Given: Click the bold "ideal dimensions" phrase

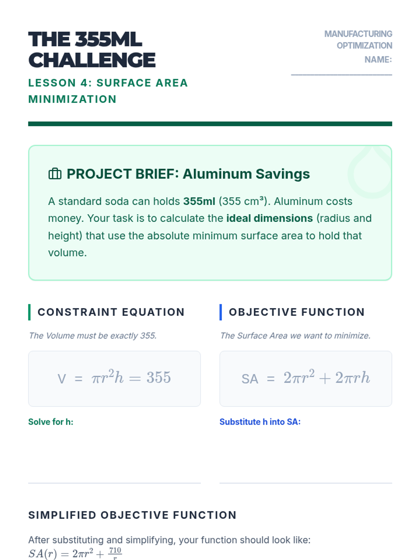Looking at the screenshot, I should [269, 218].
